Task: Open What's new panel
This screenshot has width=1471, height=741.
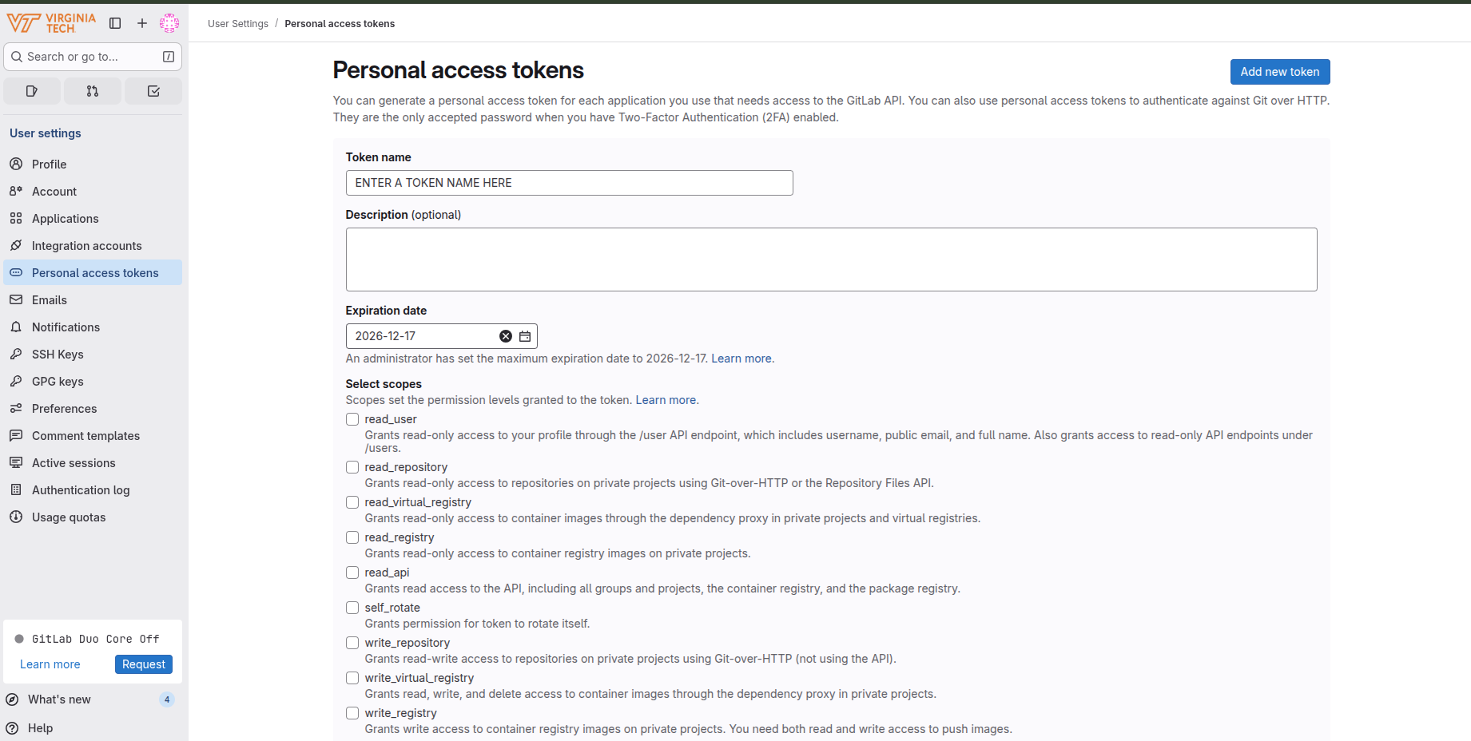Action: (x=59, y=699)
